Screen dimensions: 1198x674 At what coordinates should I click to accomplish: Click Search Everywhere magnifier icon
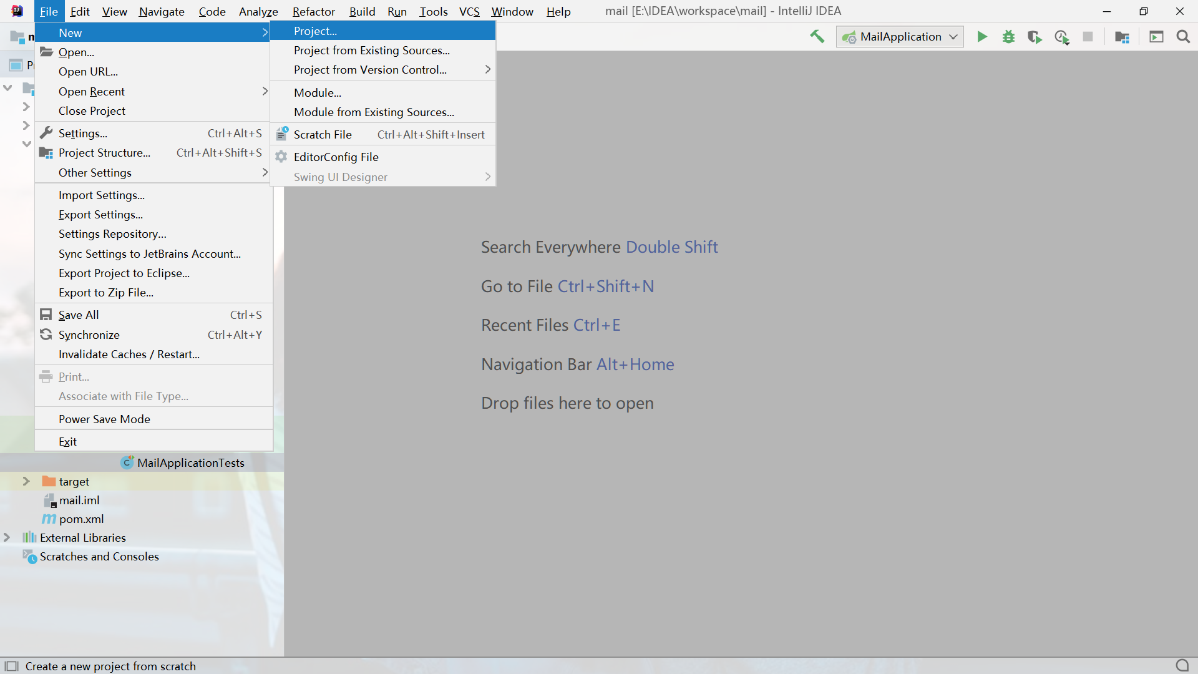click(x=1182, y=37)
